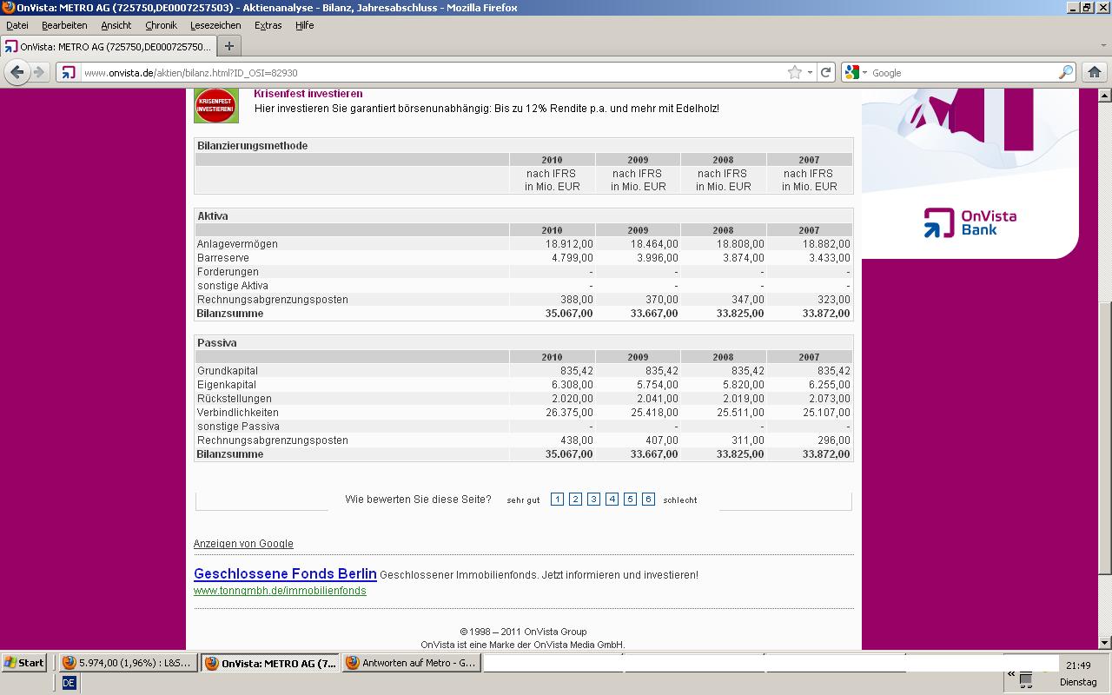
Task: Go to the home page icon
Action: click(x=1095, y=72)
